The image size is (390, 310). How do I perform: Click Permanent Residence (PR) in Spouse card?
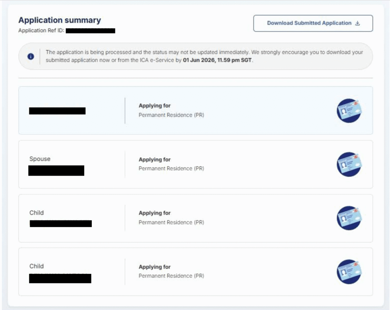[x=171, y=168]
